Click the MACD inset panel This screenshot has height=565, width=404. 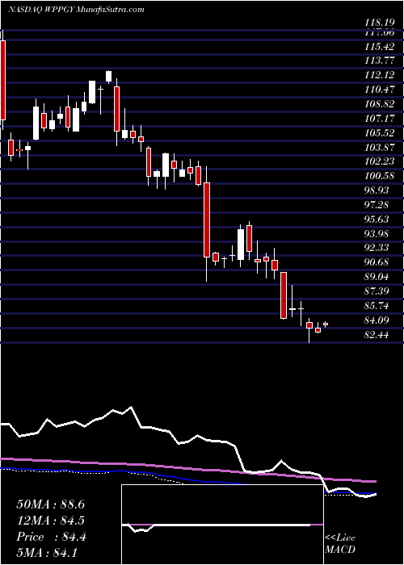pyautogui.click(x=222, y=525)
